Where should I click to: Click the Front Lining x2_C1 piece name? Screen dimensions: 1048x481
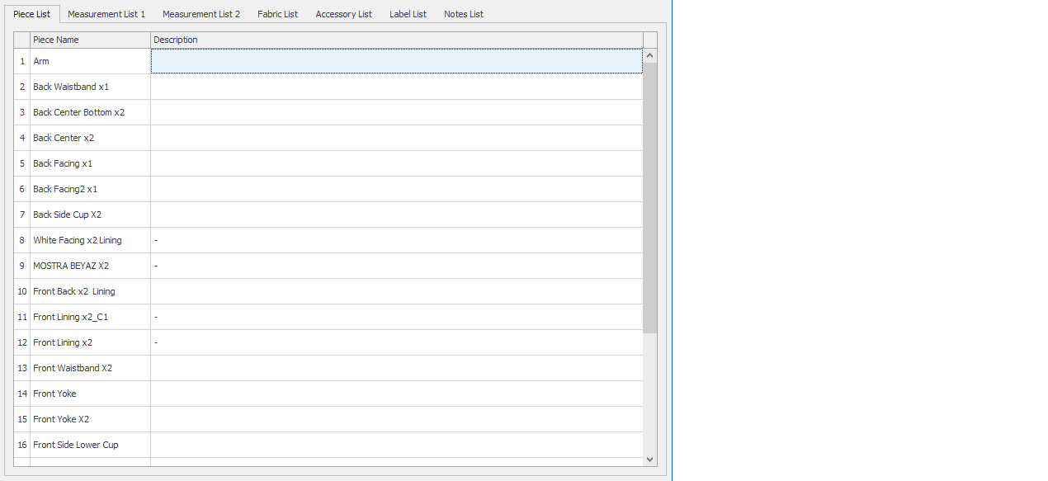[70, 317]
